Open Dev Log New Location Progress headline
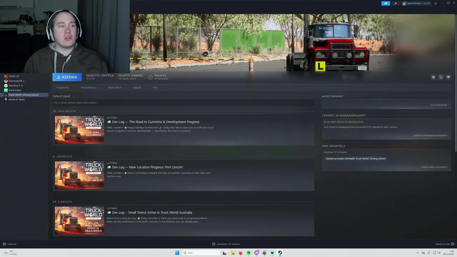457x257 pixels. 147,167
